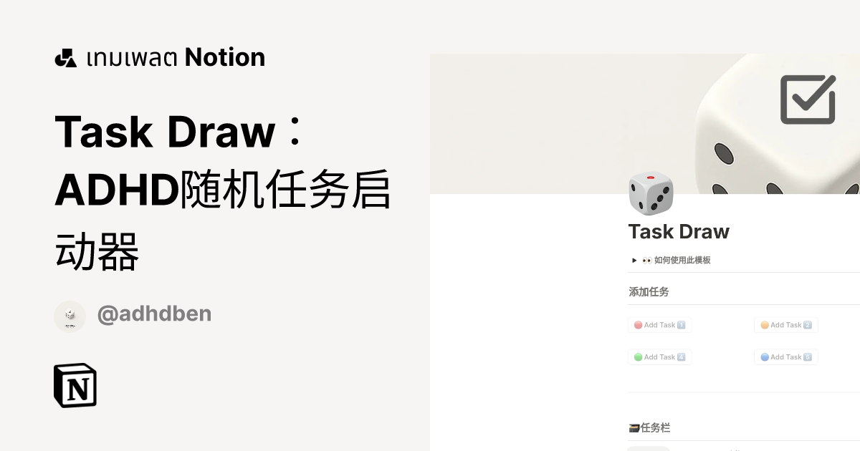The height and width of the screenshot is (451, 860).
Task: Select the Task Draw page title
Action: pos(679,231)
